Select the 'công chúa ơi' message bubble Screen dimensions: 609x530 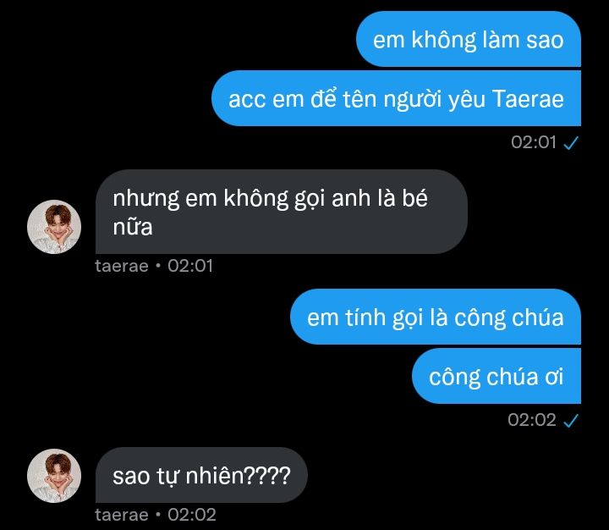497,376
